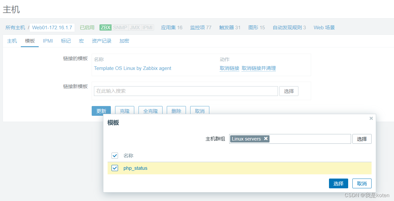This screenshot has height=201, width=394.
Task: Close the template popup with X icon
Action: click(x=371, y=118)
